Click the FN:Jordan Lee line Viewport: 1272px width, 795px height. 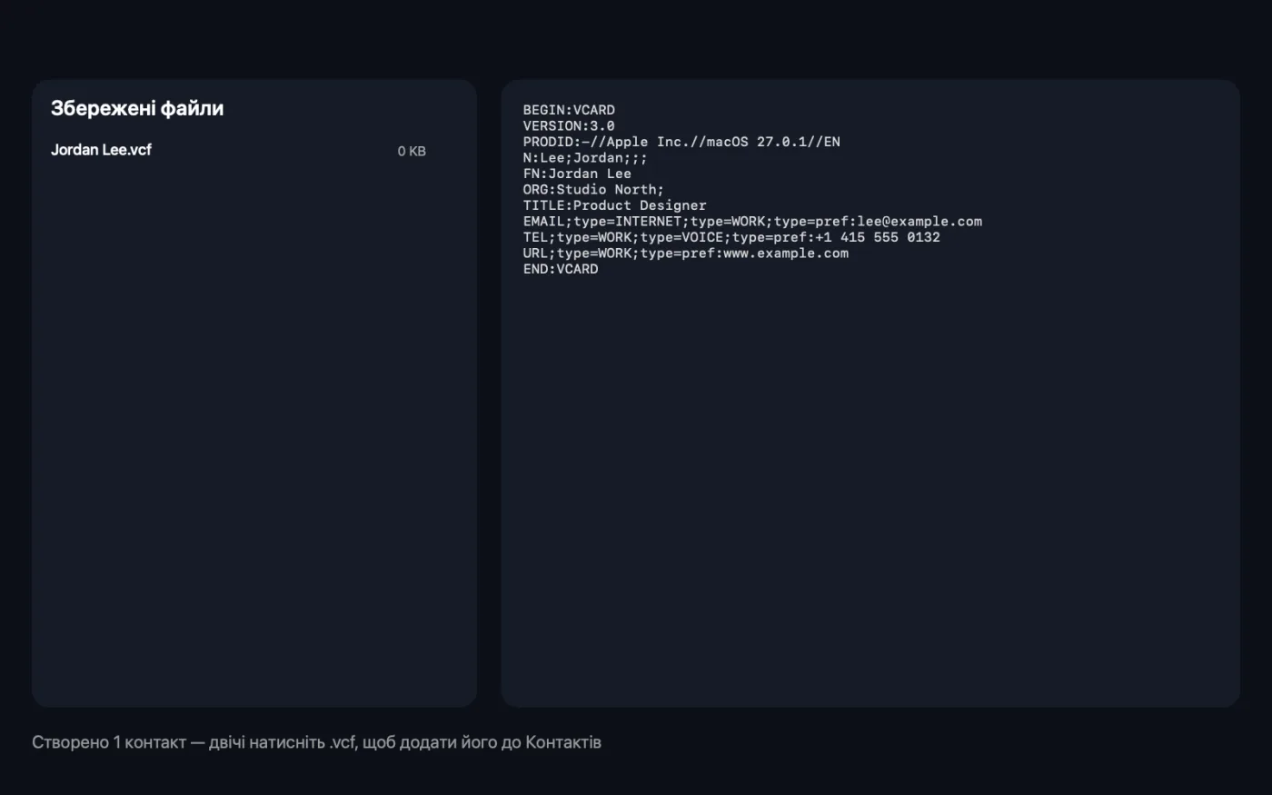tap(577, 174)
